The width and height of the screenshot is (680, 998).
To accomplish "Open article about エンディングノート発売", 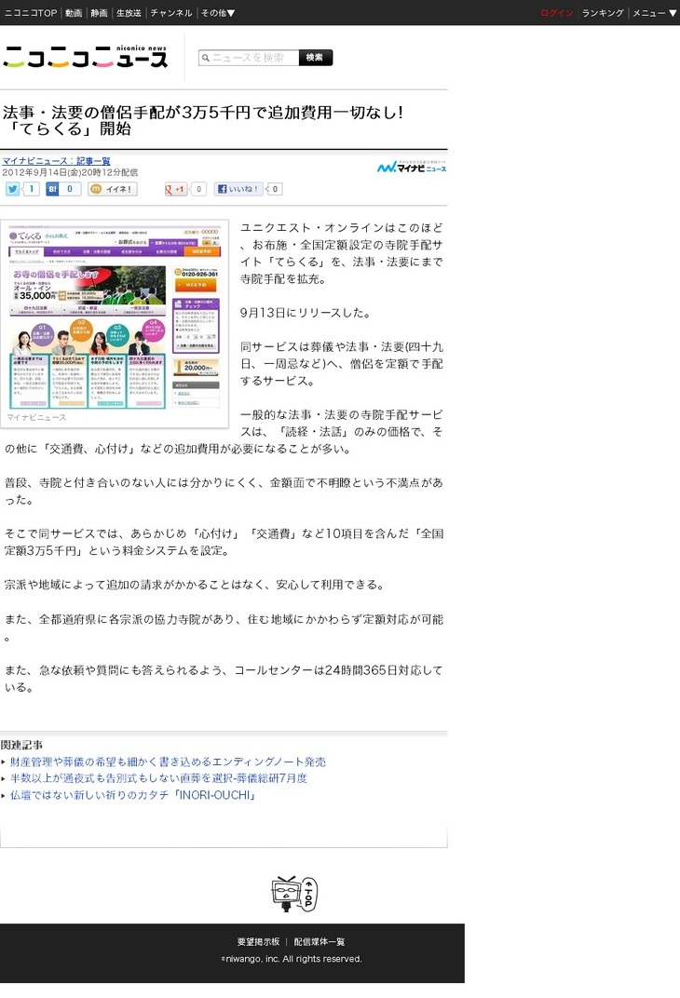I will (168, 762).
